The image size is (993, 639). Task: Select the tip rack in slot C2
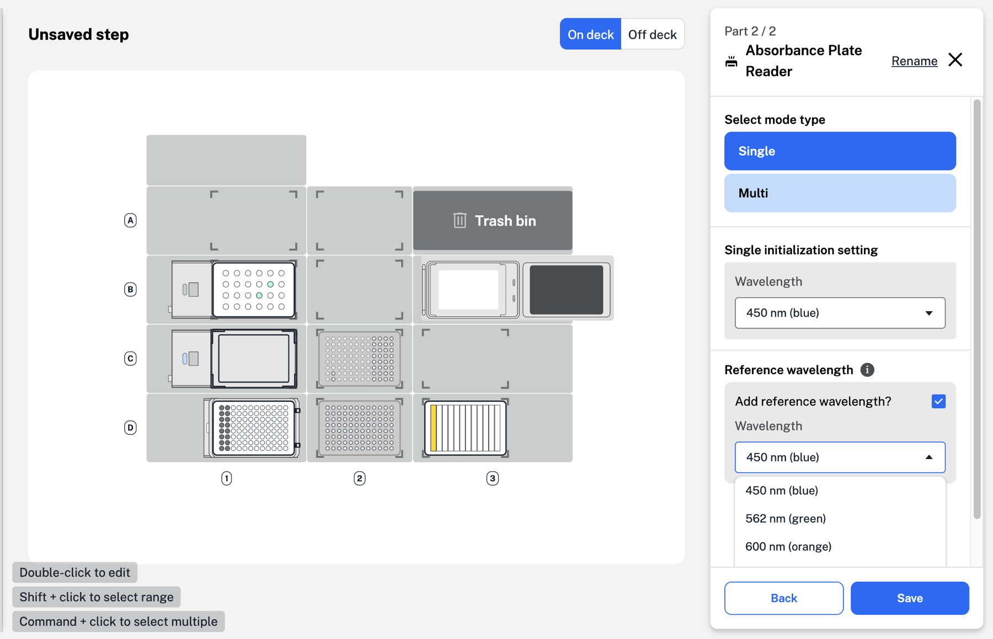pyautogui.click(x=360, y=359)
